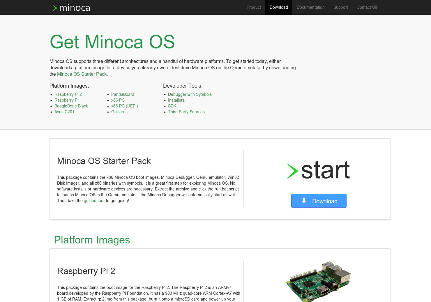Open the Debugger with Symbols link
The image size is (431, 302).
tap(190, 94)
